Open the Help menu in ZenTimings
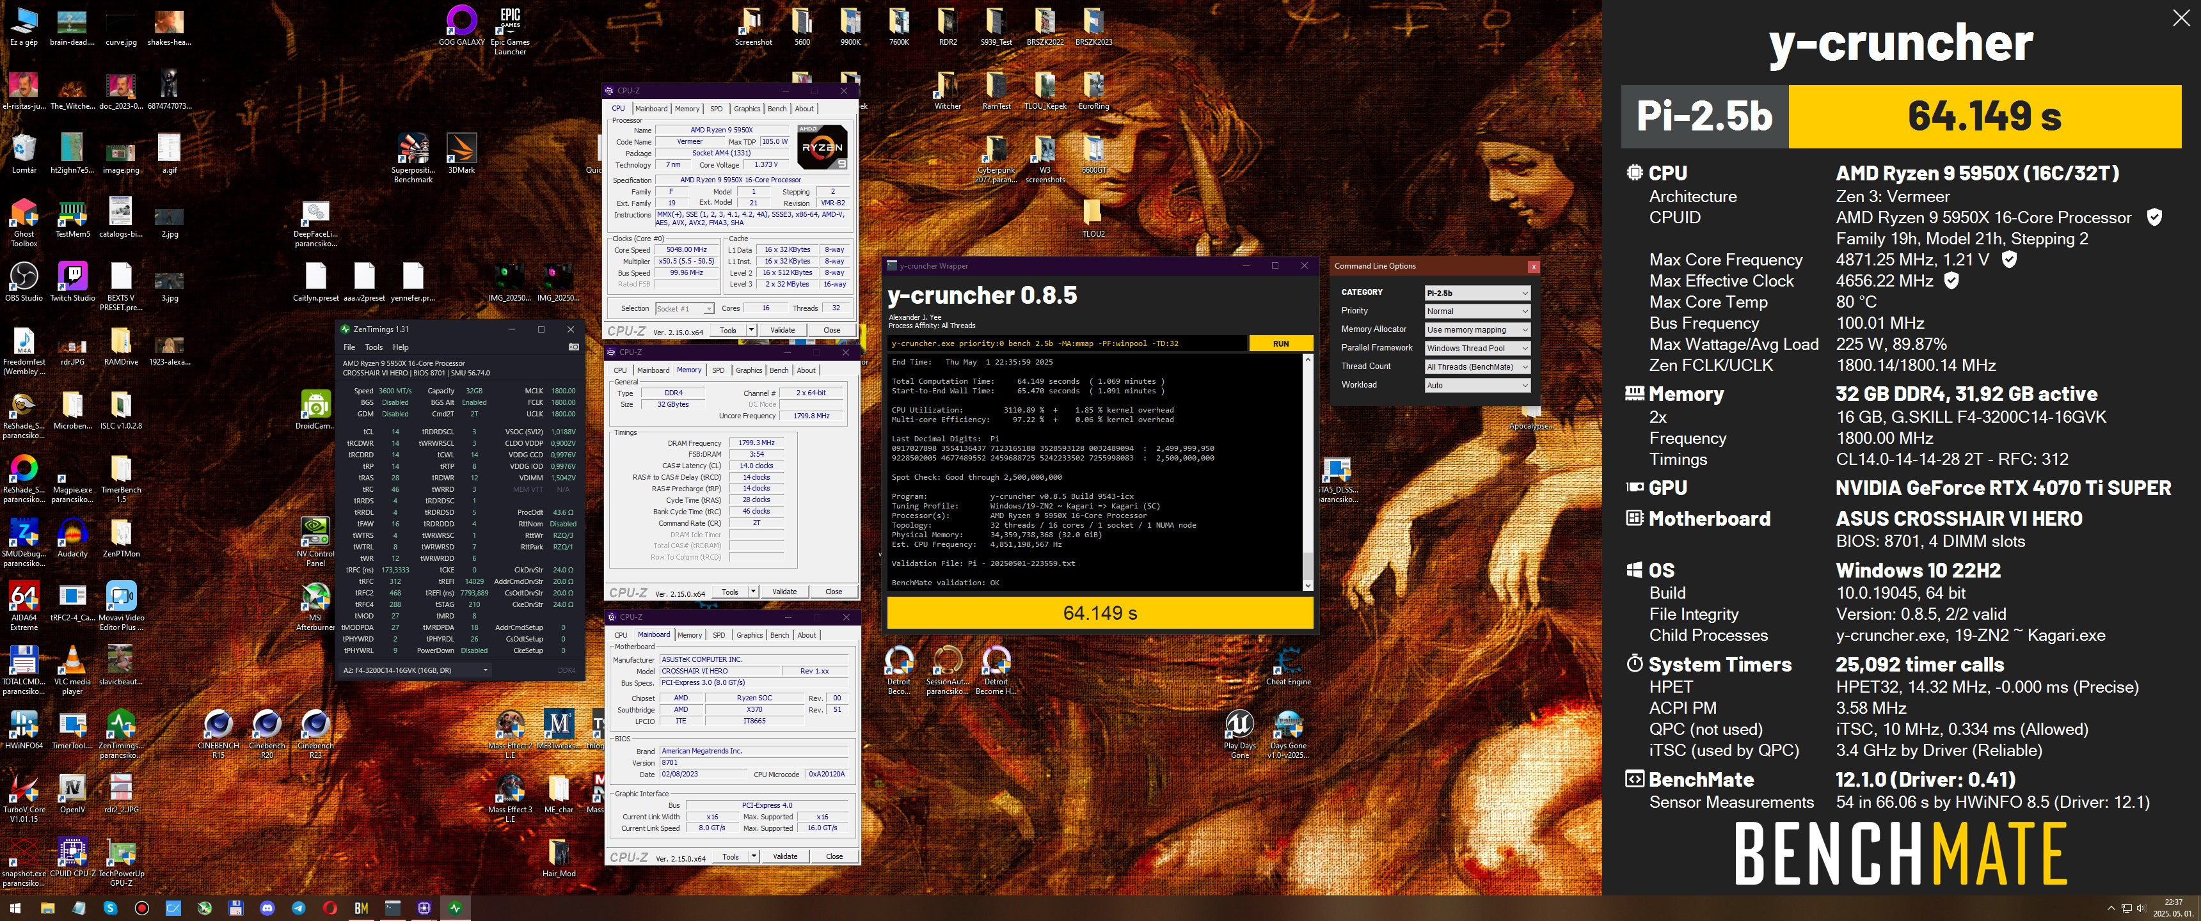The image size is (2201, 921). (x=401, y=347)
